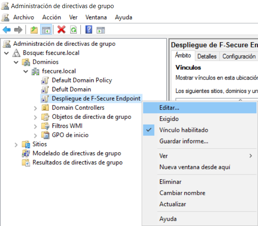
Task: Switch to the Configuración tab
Action: (239, 56)
